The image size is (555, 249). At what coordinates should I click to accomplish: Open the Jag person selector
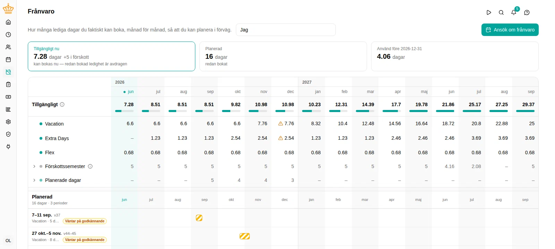(x=286, y=30)
